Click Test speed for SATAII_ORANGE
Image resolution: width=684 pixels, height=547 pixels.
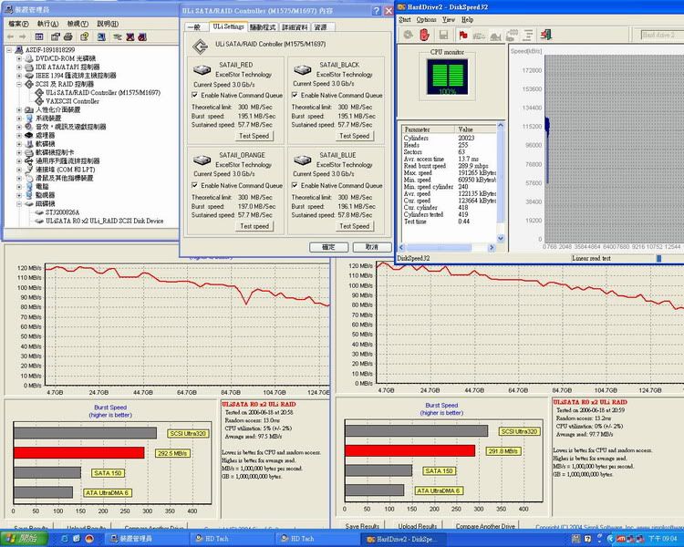[254, 226]
